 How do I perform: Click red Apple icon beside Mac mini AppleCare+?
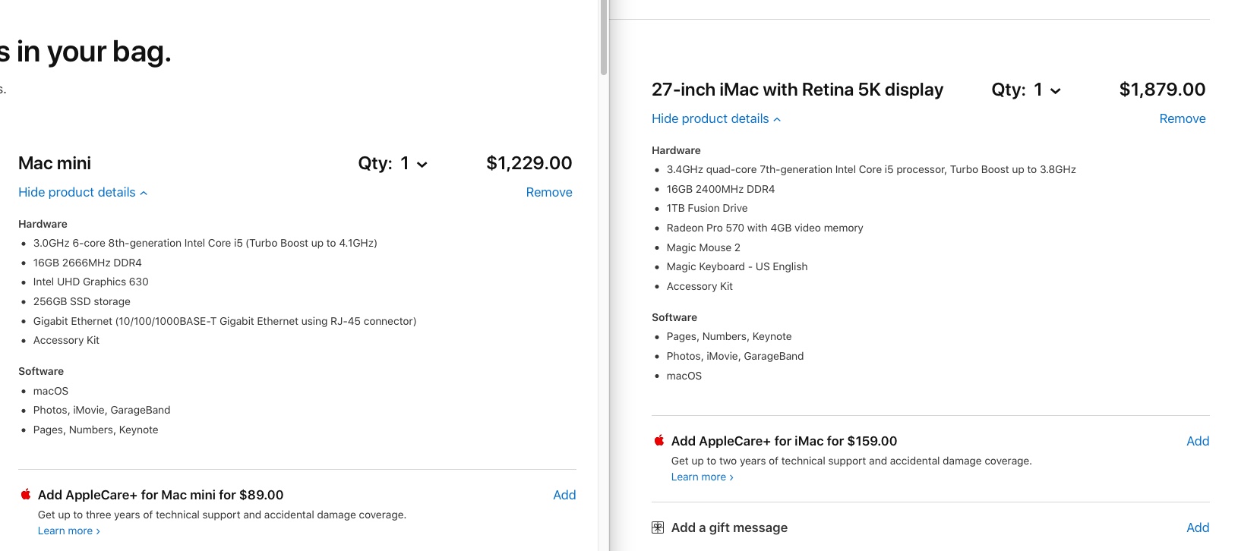click(26, 494)
